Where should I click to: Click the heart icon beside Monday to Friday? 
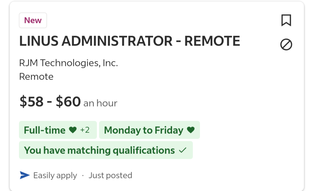(x=191, y=130)
